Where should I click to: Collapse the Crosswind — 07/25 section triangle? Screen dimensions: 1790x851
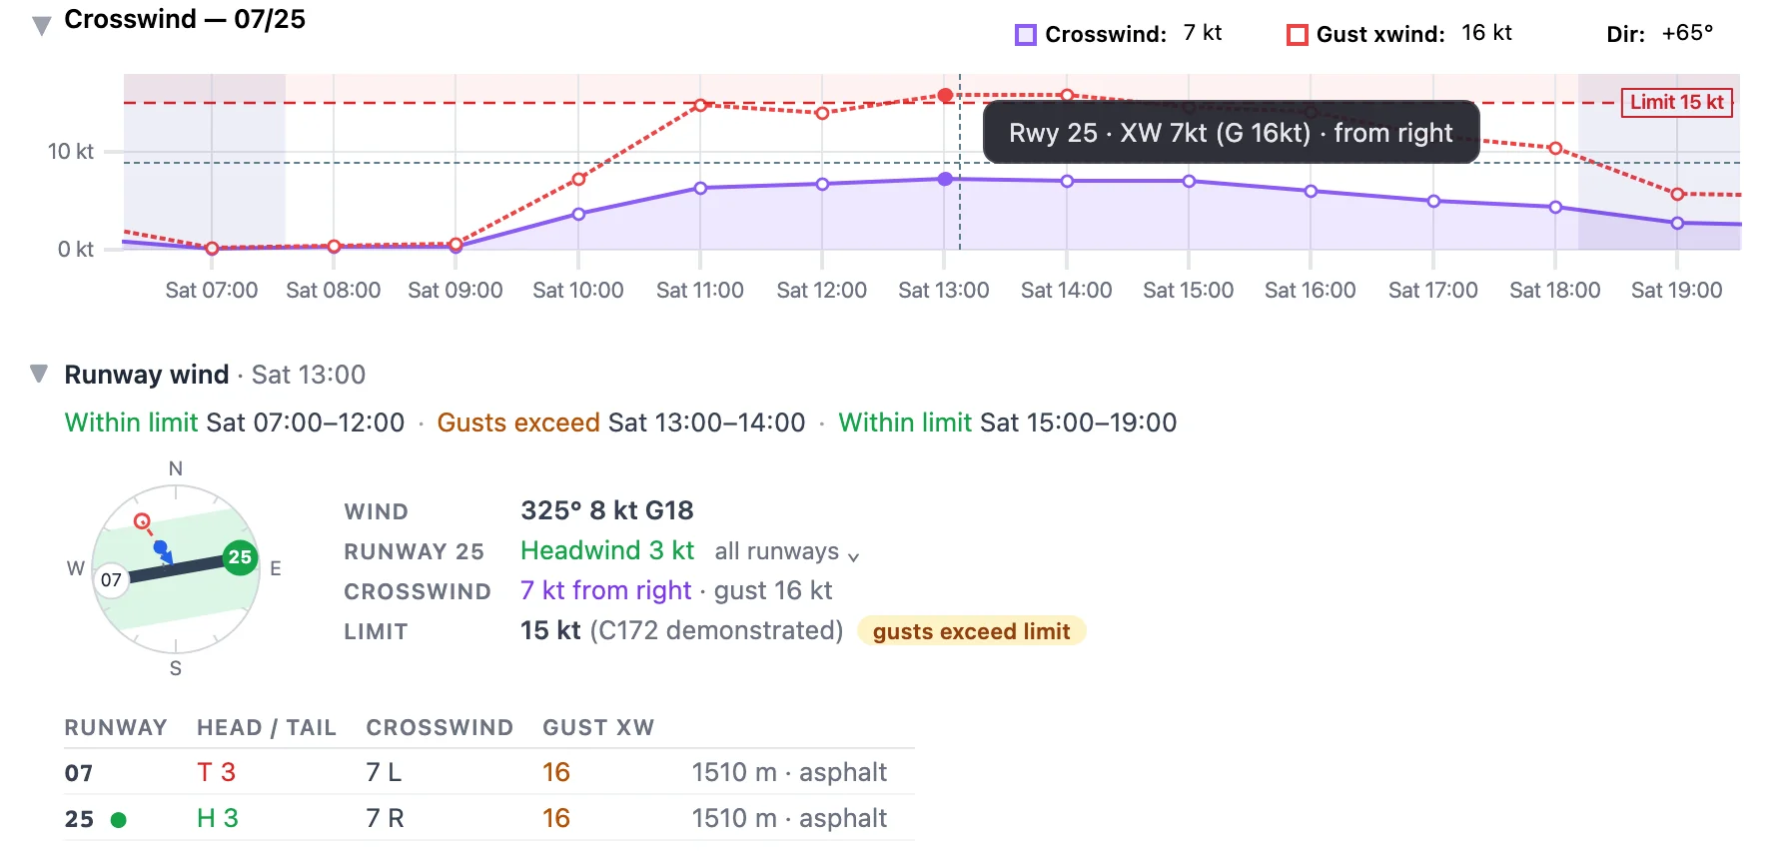click(x=41, y=25)
